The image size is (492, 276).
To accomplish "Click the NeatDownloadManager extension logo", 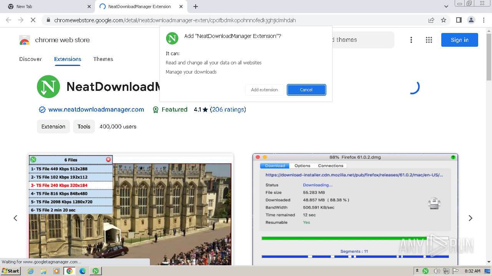I will 48,87.
